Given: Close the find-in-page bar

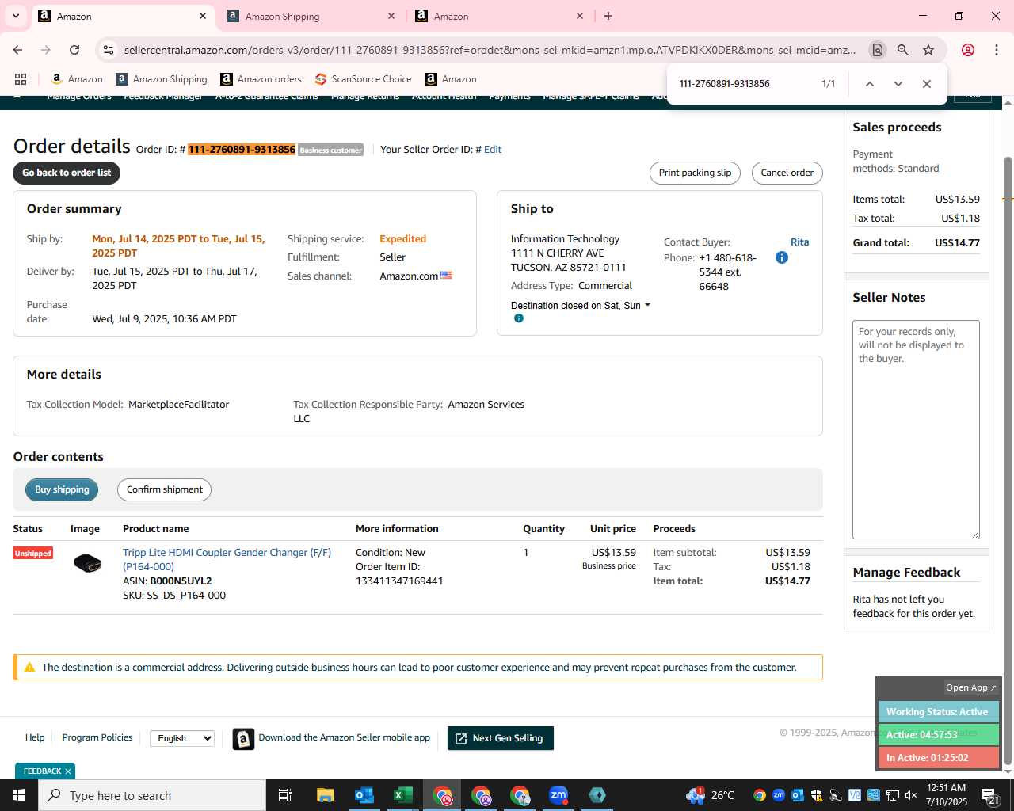Looking at the screenshot, I should click(926, 84).
